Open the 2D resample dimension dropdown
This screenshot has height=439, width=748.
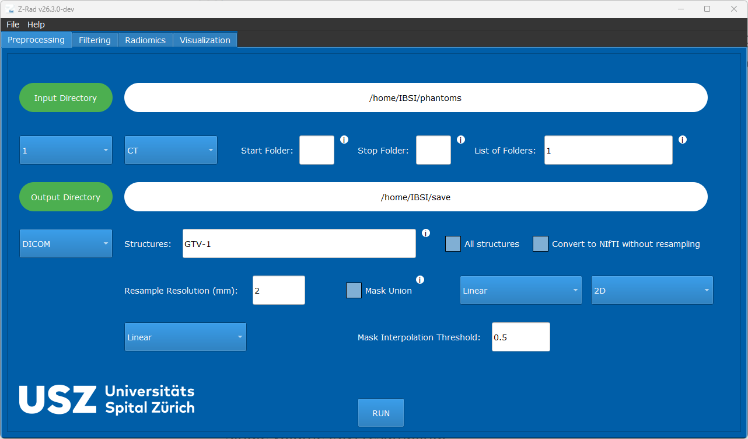click(652, 290)
